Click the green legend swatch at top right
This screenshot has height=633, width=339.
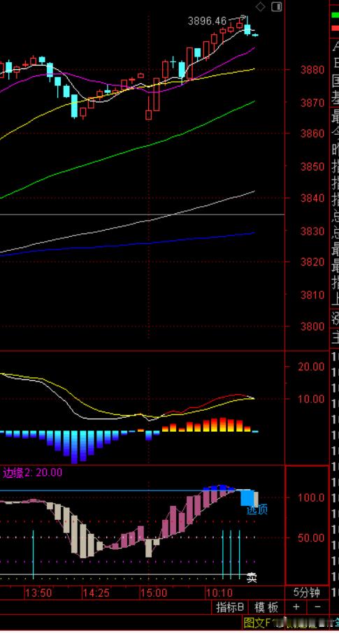(x=335, y=15)
